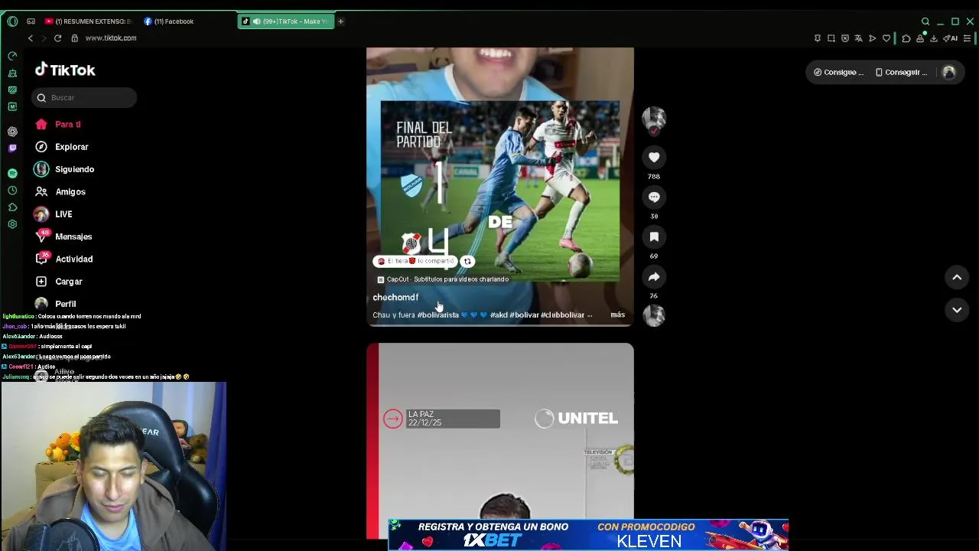Open comments on the chechomdf video
979x551 pixels.
pos(654,197)
